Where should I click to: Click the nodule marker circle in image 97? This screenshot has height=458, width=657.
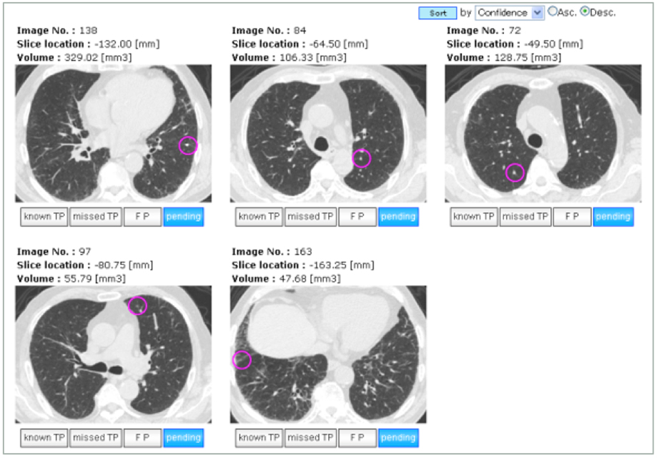[x=137, y=306]
